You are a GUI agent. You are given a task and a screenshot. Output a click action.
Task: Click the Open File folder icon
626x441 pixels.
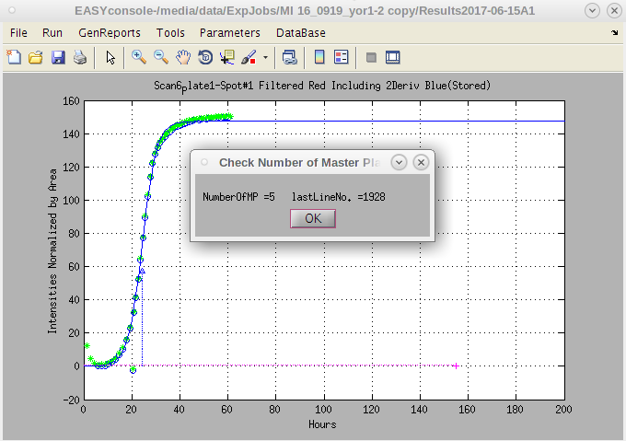36,57
